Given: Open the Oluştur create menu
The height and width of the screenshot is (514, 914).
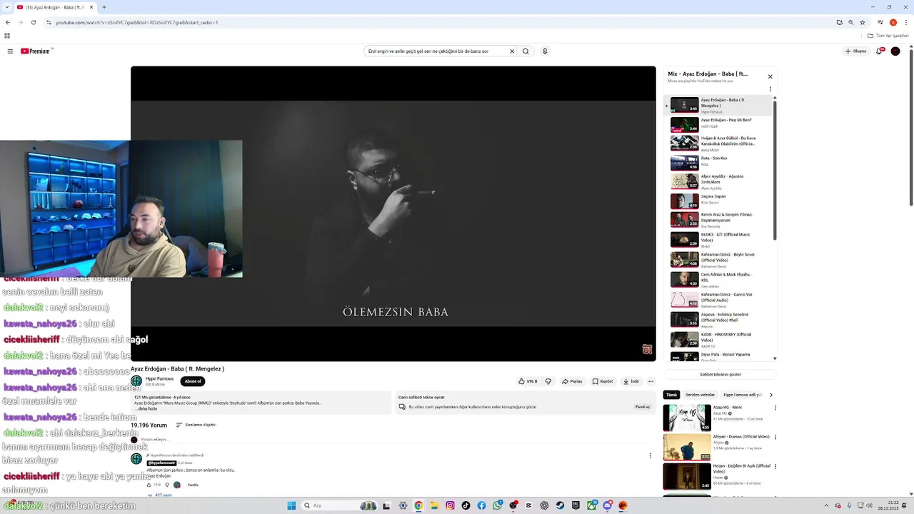Looking at the screenshot, I should point(855,51).
